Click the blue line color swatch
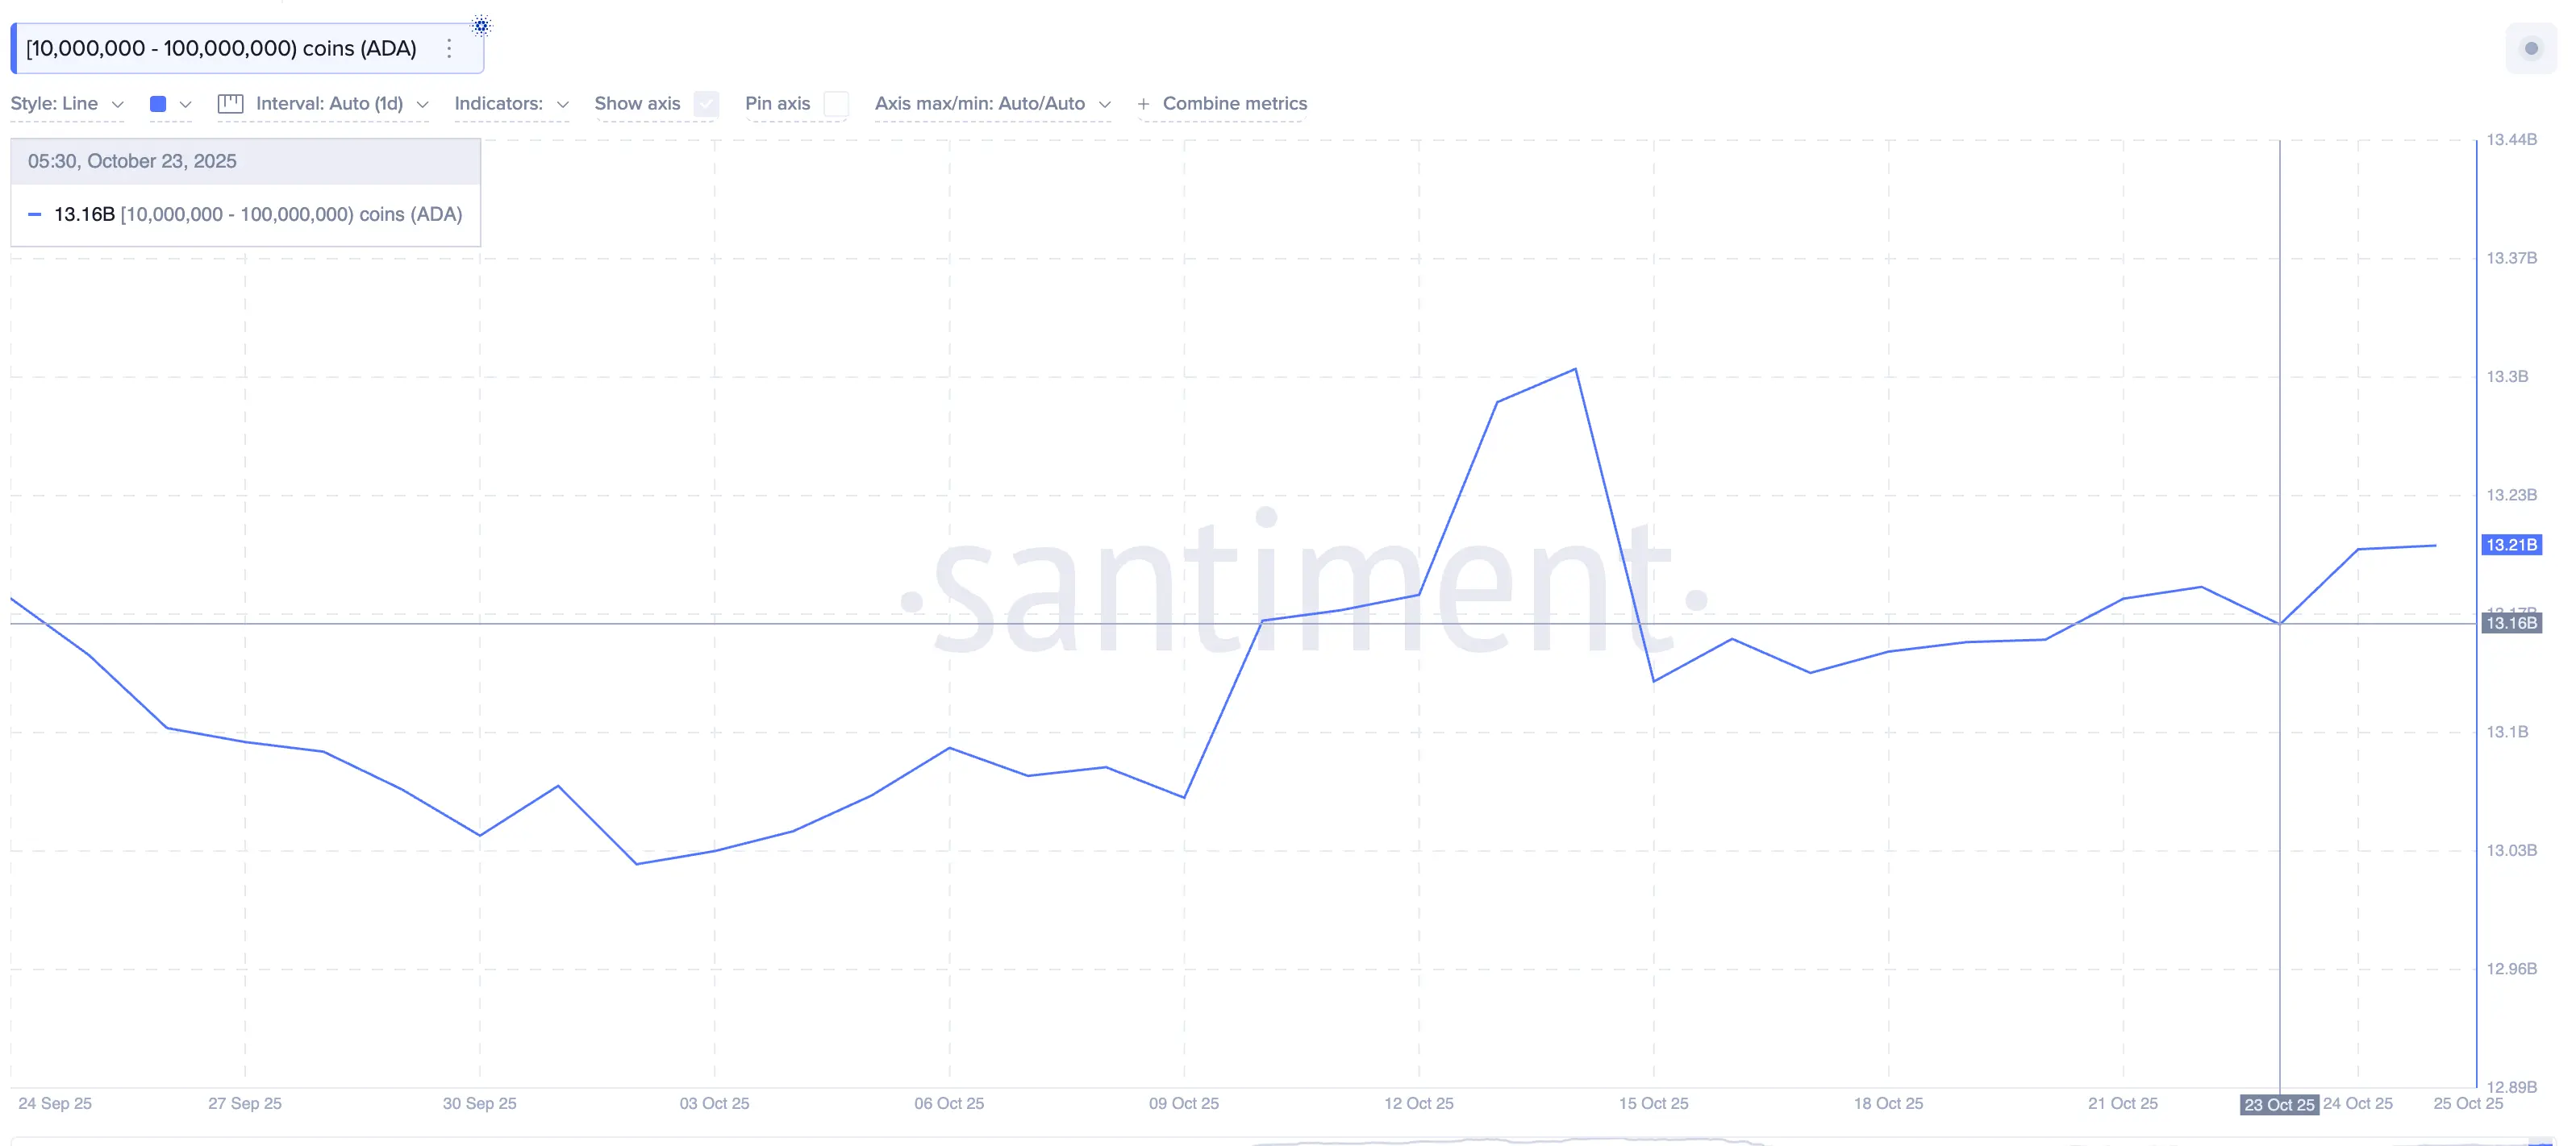 click(158, 104)
